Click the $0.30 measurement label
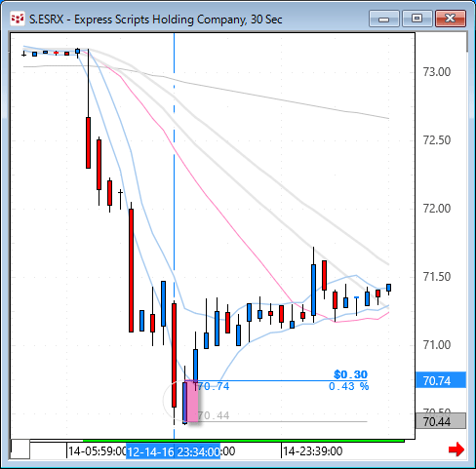The width and height of the screenshot is (476, 469). [x=350, y=374]
